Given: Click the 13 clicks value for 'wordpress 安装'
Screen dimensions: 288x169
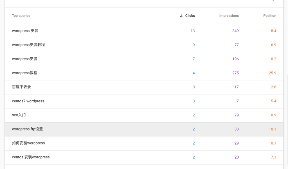Looking at the screenshot, I should (x=192, y=31).
